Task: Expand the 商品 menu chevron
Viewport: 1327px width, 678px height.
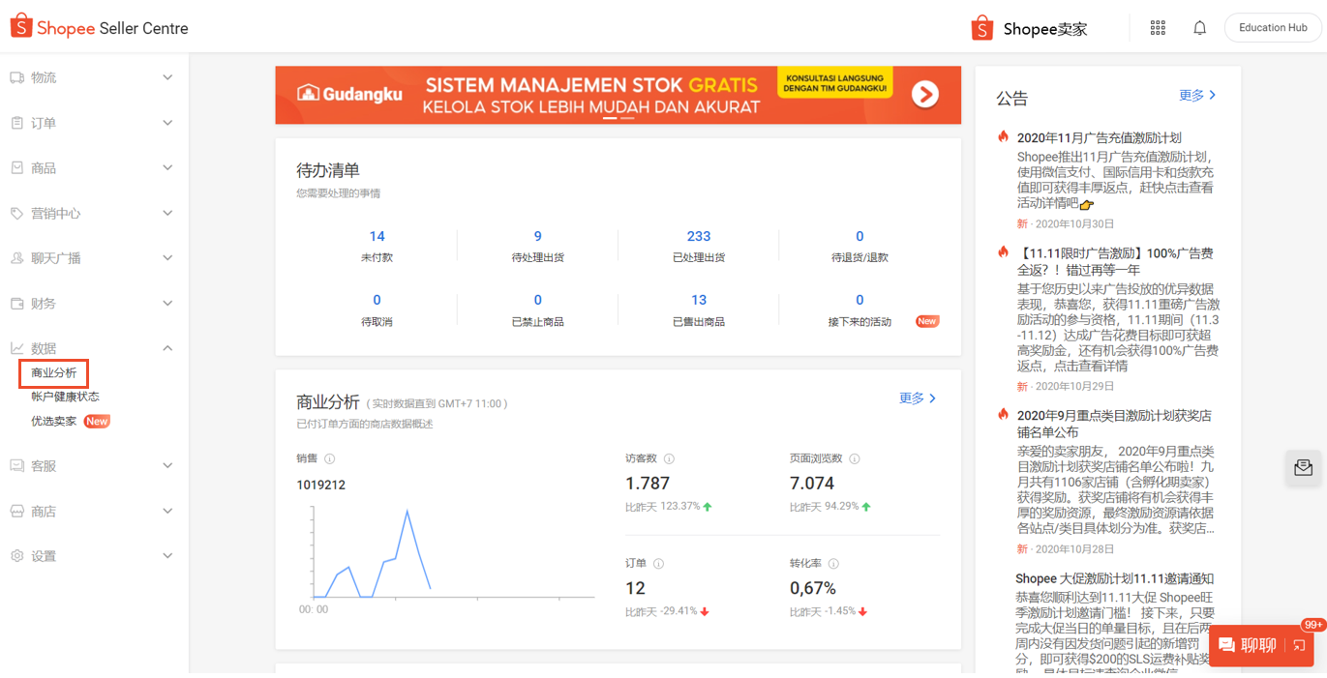Action: (167, 168)
